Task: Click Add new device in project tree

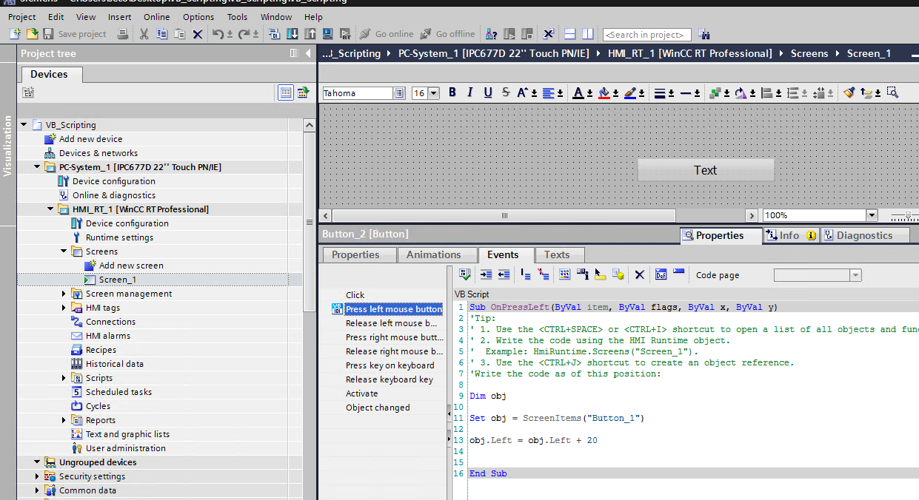Action: pos(90,139)
